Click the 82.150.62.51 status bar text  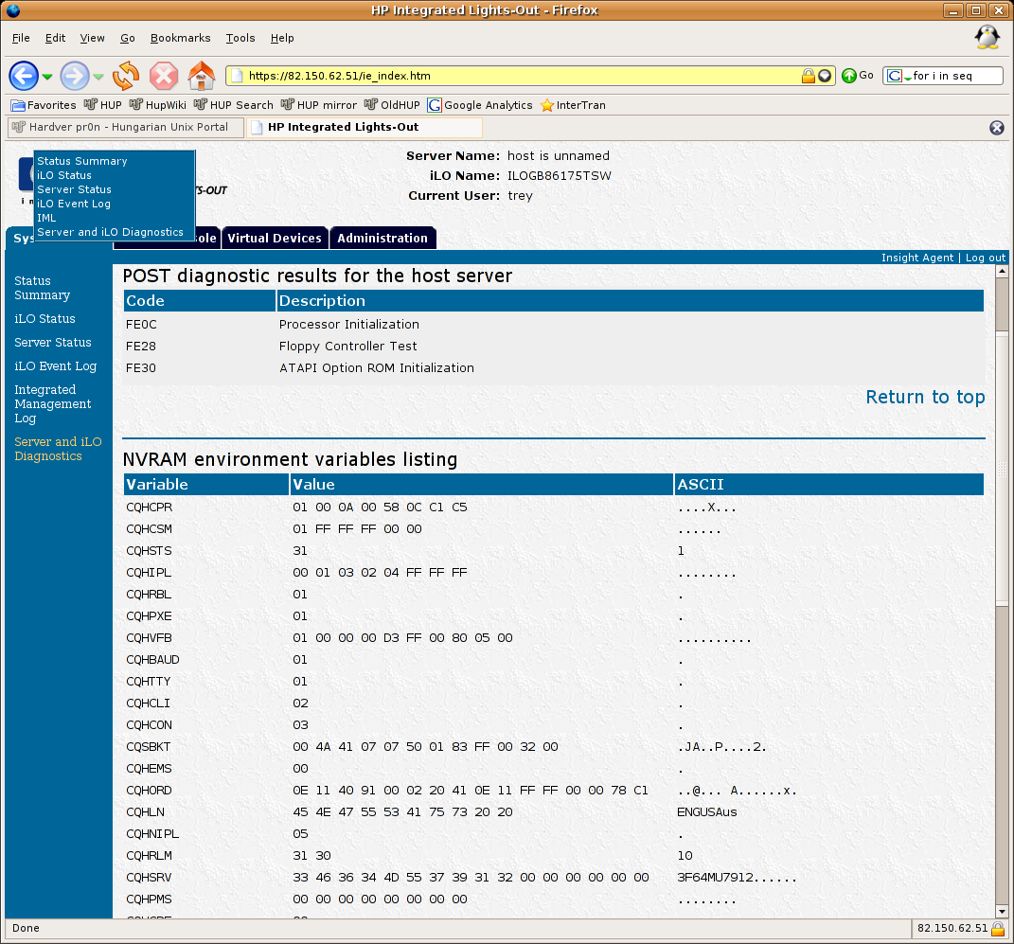[x=952, y=929]
